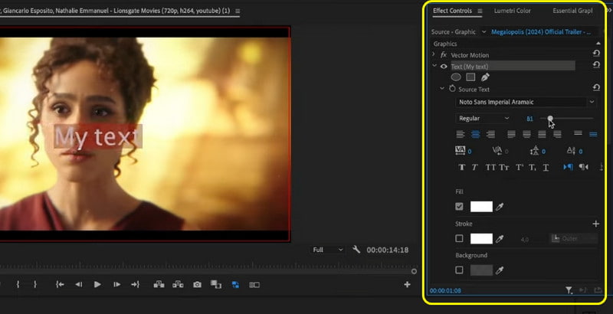Justify text with last line left
The height and width of the screenshot is (314, 613).
[x=511, y=134]
